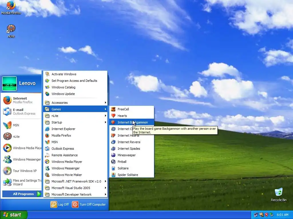Screen dimensions: 293x219
Task: Open Set Program Access and Defaults
Action: click(x=75, y=81)
